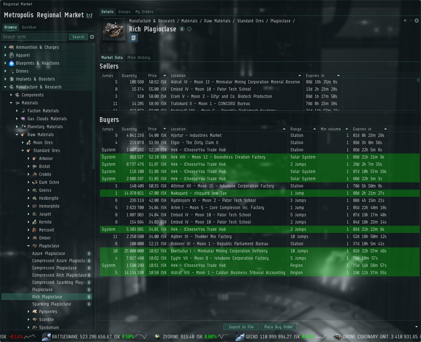421x342 pixels.
Task: Click the Drones category icon
Action: coord(12,71)
